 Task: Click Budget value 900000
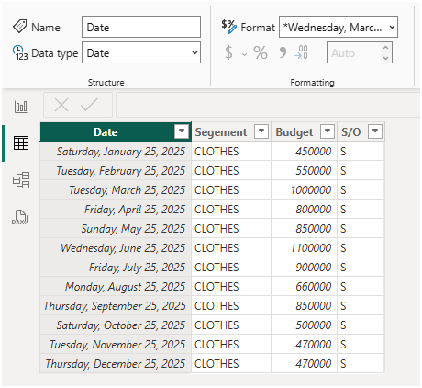[304, 268]
